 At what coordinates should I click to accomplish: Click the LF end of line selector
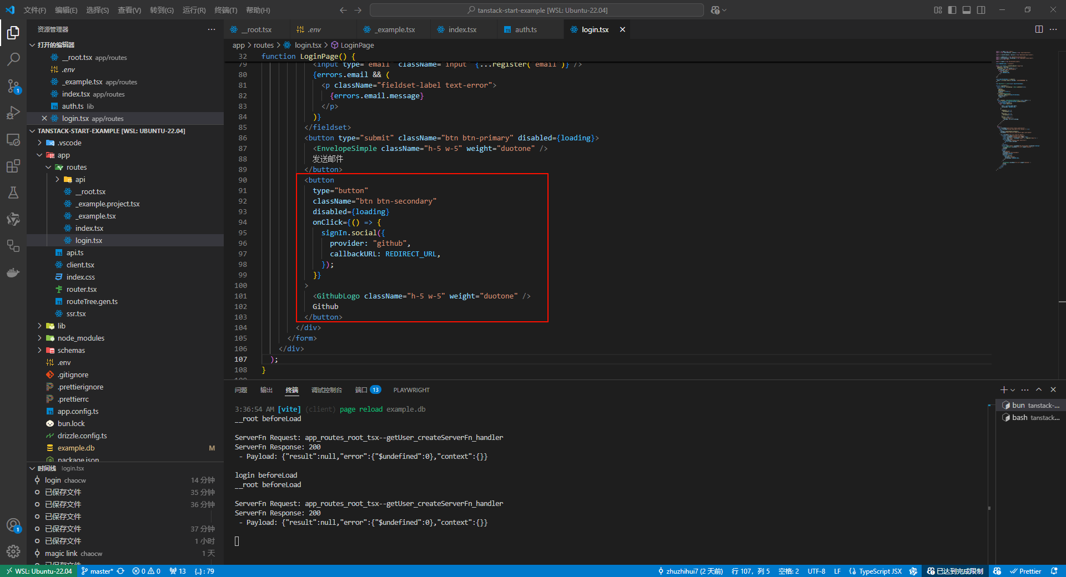837,571
